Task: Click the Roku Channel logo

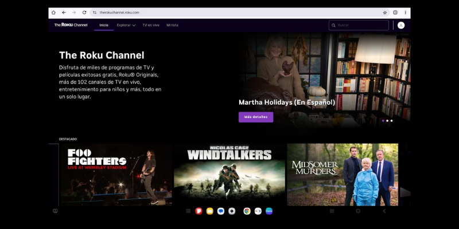Action: [71, 25]
